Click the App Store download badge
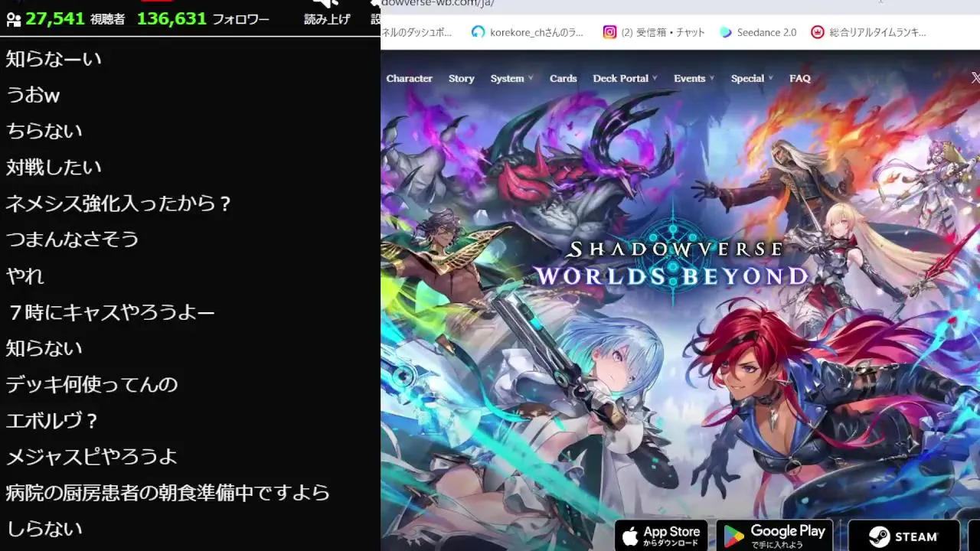Viewport: 980px width, 551px height. (x=661, y=536)
